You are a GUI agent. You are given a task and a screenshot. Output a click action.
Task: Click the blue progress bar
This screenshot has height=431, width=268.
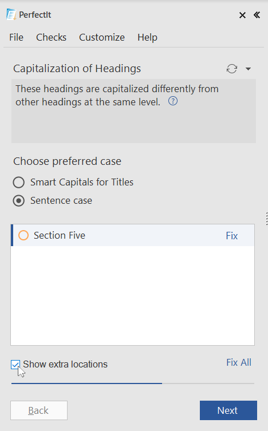click(86, 383)
